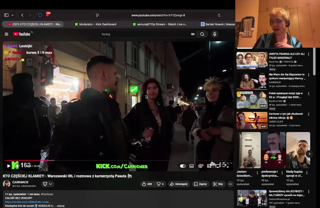
Task: Go to YouTube home via logo
Action: point(22,34)
